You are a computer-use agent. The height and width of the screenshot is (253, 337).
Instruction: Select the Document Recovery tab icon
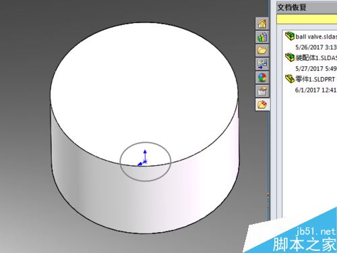coord(262,105)
